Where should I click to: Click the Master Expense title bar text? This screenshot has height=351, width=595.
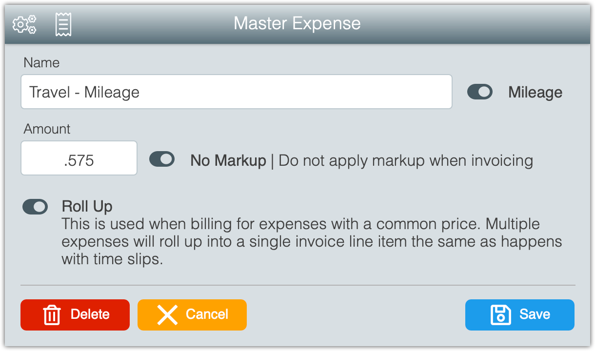[297, 23]
